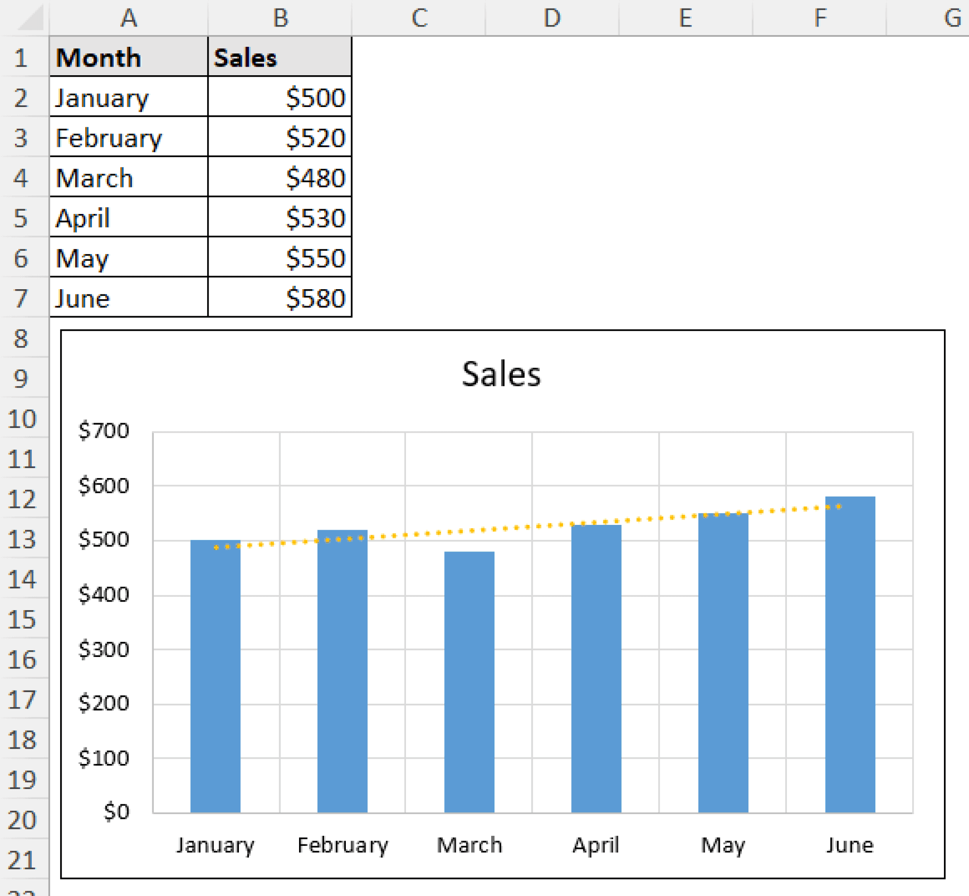
Task: Click the Sales header cell
Action: pyautogui.click(x=280, y=58)
